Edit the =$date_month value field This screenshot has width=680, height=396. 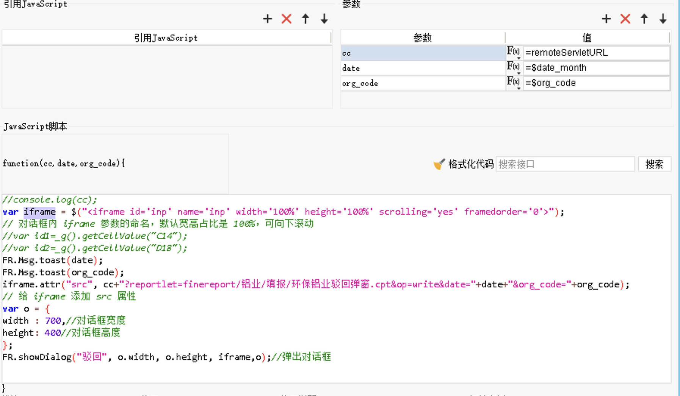tap(596, 68)
